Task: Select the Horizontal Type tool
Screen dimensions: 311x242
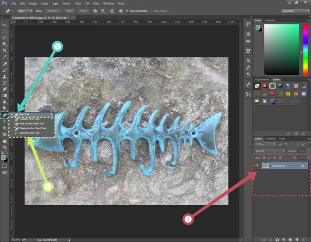Action: [x=5, y=121]
